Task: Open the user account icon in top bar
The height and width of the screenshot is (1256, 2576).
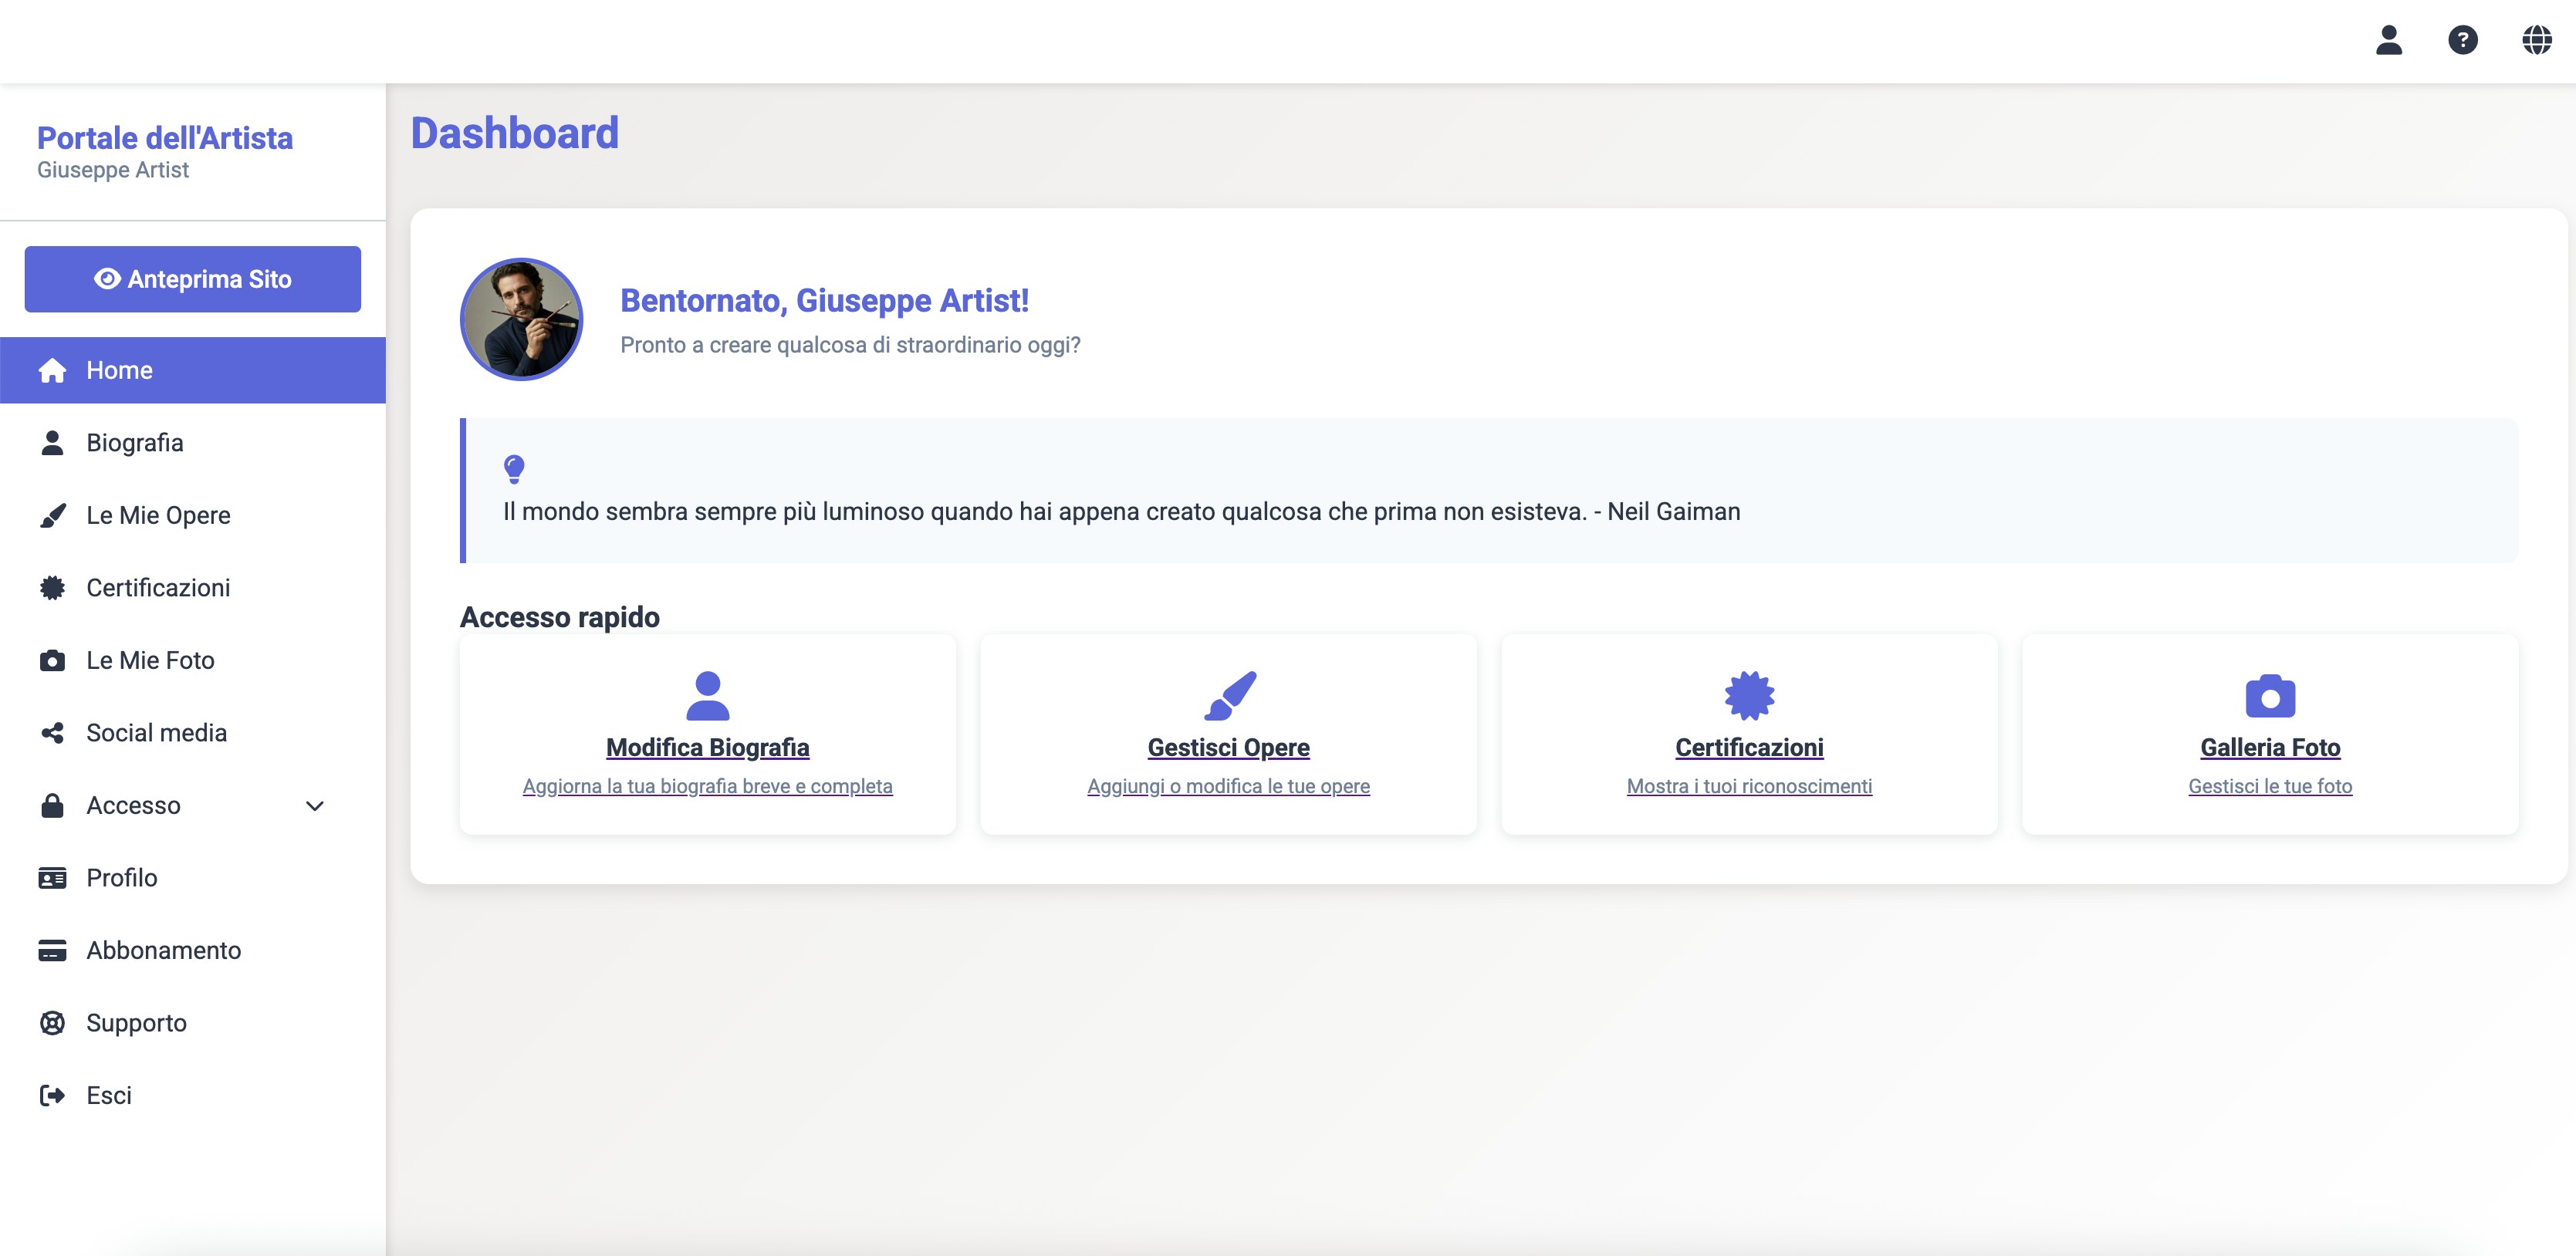Action: [x=2389, y=40]
